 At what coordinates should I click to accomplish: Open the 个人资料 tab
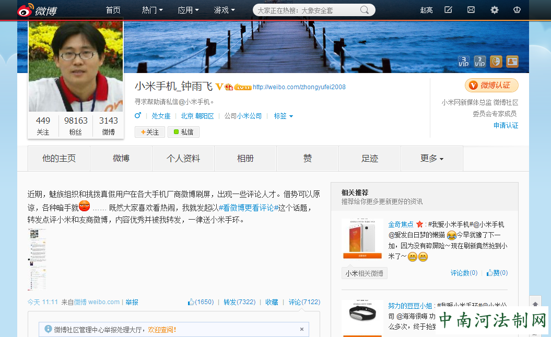coord(183,158)
